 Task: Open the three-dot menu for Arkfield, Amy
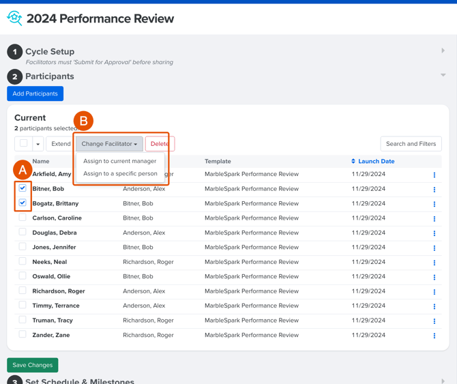tap(434, 175)
